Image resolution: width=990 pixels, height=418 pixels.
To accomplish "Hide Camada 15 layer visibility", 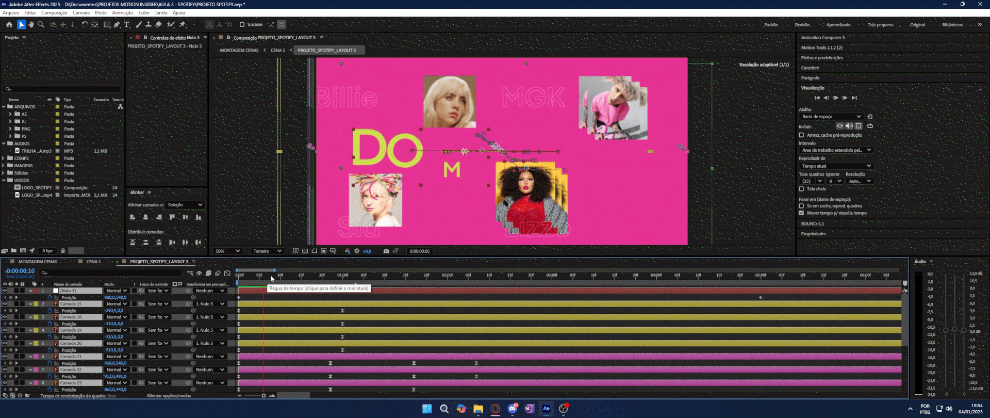I will [5, 304].
